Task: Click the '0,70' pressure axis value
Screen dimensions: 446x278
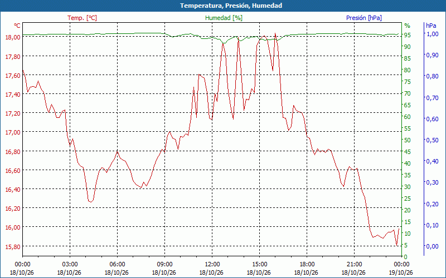Action: [x=433, y=98]
